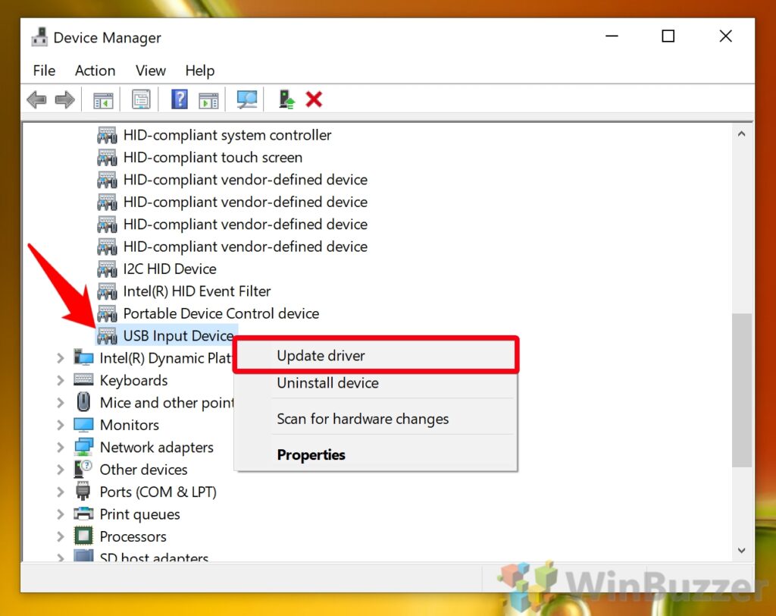The image size is (776, 616).
Task: Click Properties in the context menu
Action: (x=311, y=454)
